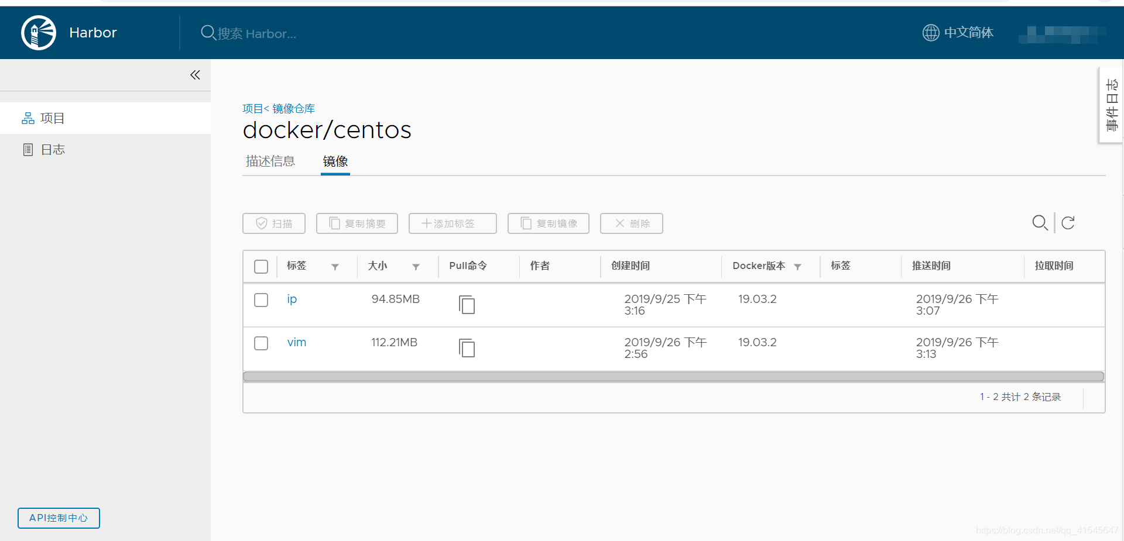
Task: Click the Harbor lighthouse logo
Action: [39, 33]
